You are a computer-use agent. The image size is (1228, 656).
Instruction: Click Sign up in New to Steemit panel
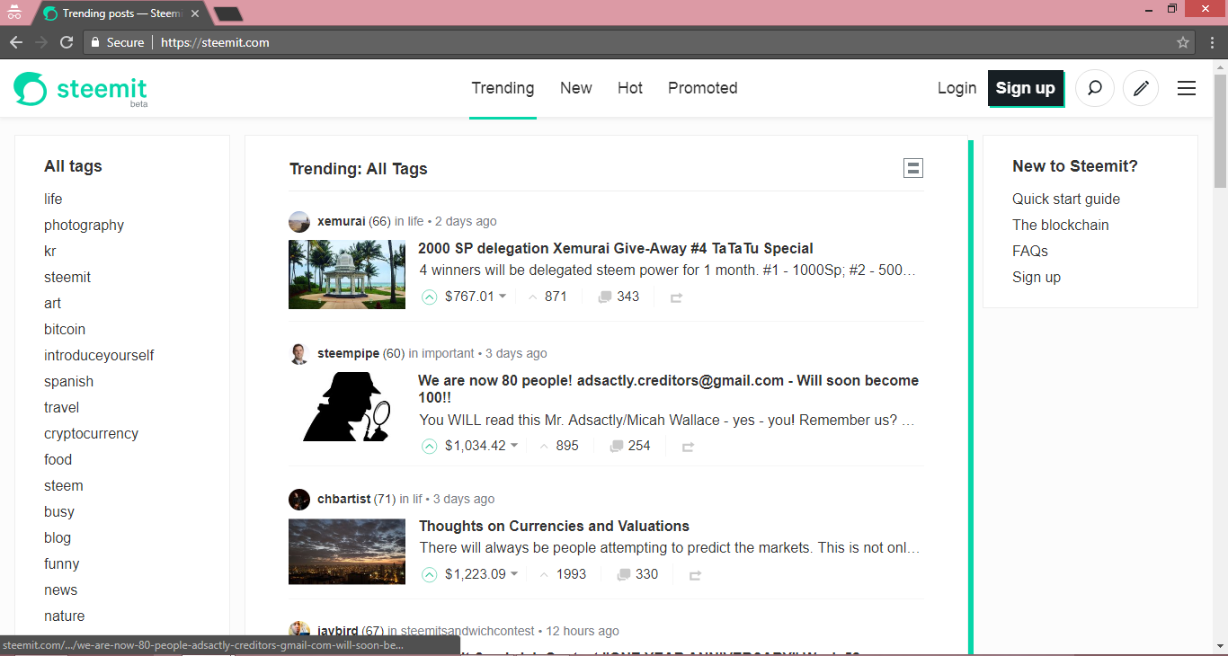1037,277
